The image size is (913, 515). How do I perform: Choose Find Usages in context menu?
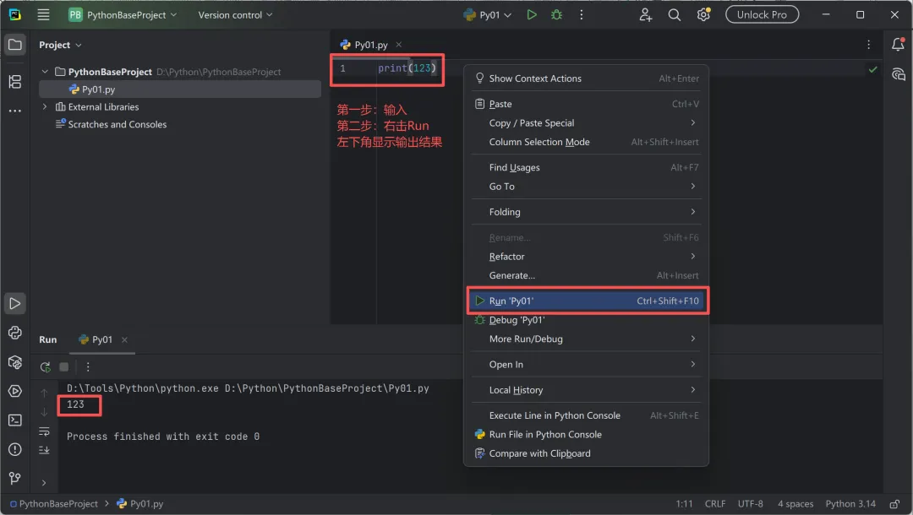[587, 167]
